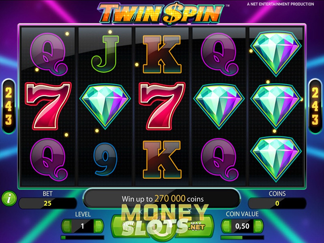Increase bet level with right arrow
Viewport: 324px width, 243px height.
pyautogui.click(x=98, y=226)
